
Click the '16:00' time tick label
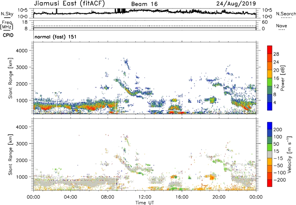182,197
